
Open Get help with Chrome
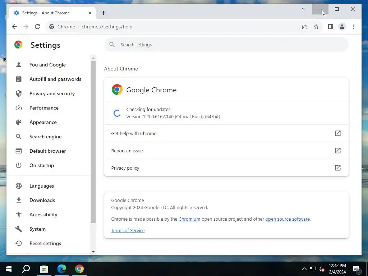click(226, 133)
